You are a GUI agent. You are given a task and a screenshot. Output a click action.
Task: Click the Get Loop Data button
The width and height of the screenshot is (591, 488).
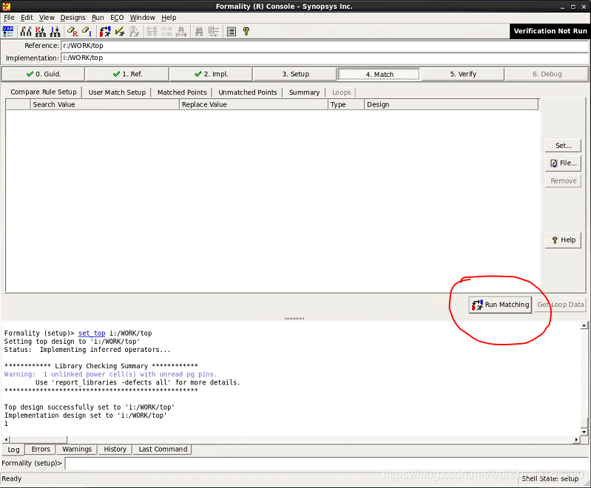(561, 305)
